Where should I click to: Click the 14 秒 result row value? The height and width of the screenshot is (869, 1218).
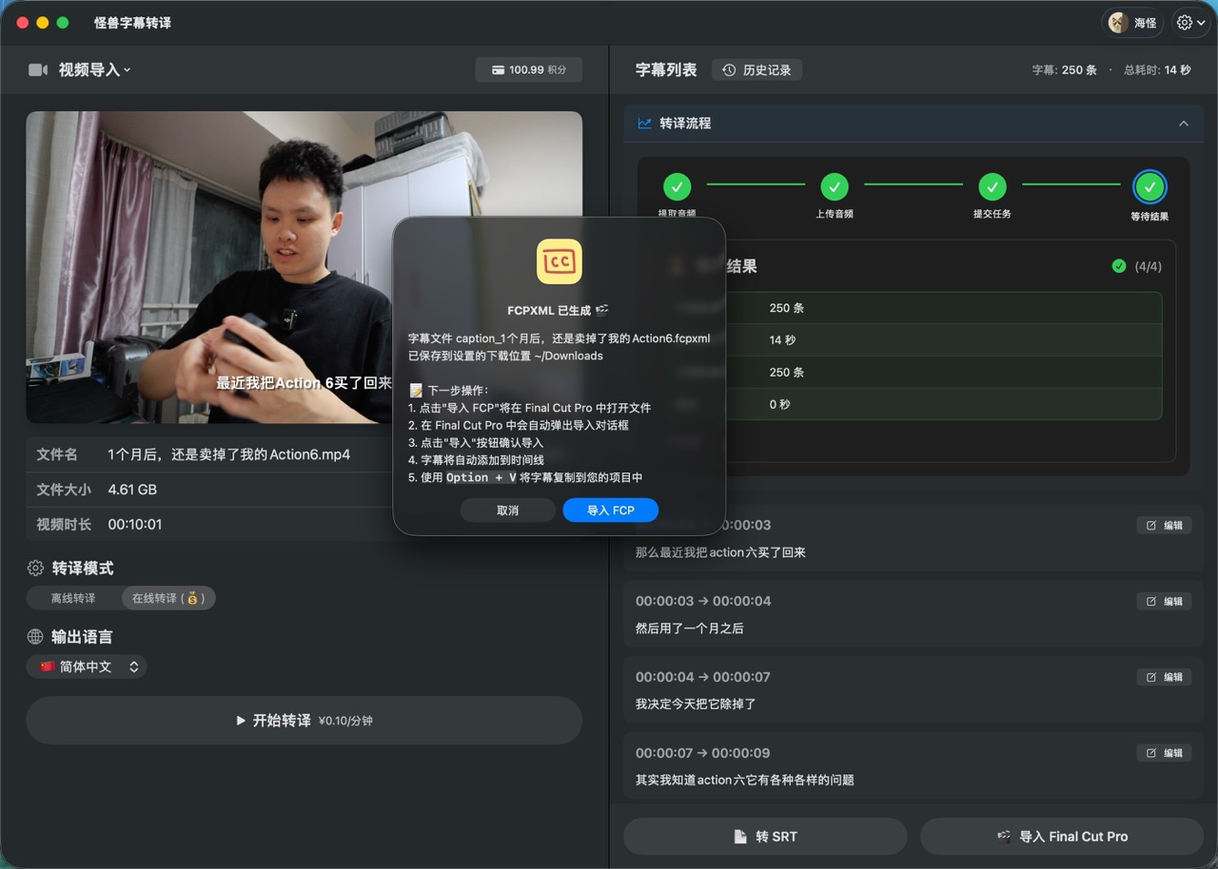[x=782, y=340]
